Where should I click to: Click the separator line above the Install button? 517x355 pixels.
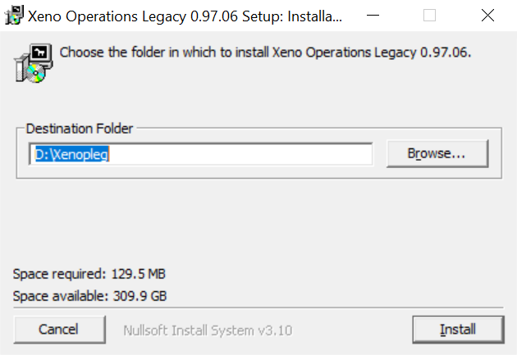[x=258, y=307]
